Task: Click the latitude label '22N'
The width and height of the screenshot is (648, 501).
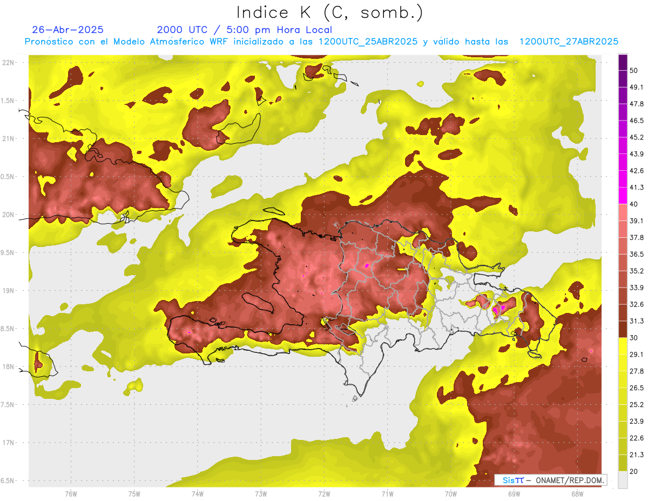Action: pyautogui.click(x=8, y=63)
